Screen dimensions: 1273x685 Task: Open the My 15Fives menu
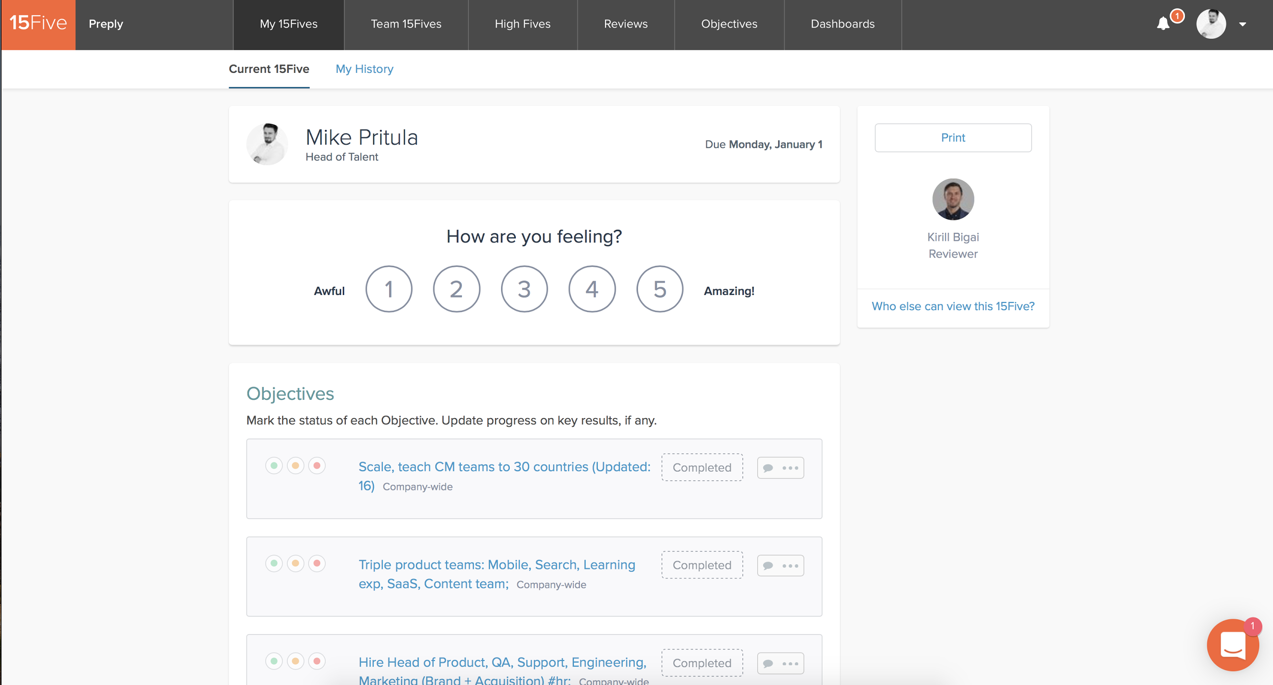point(289,24)
